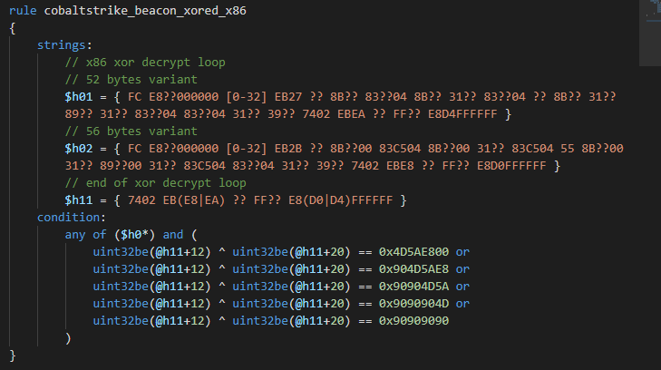
Task: Place cursor on $h11 variable definition
Action: pyautogui.click(x=78, y=200)
